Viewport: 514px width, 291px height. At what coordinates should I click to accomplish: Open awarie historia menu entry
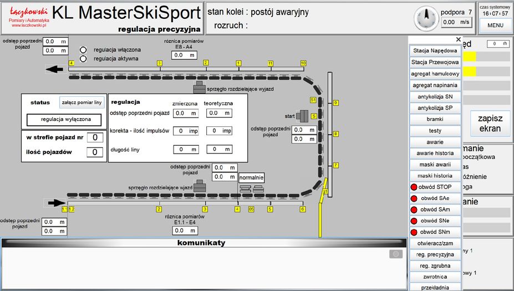click(x=435, y=154)
